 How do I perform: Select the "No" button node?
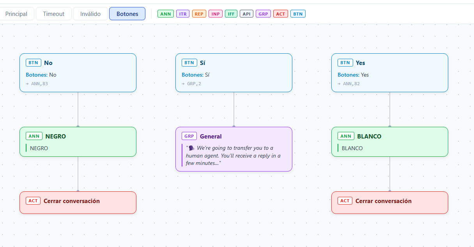point(78,73)
